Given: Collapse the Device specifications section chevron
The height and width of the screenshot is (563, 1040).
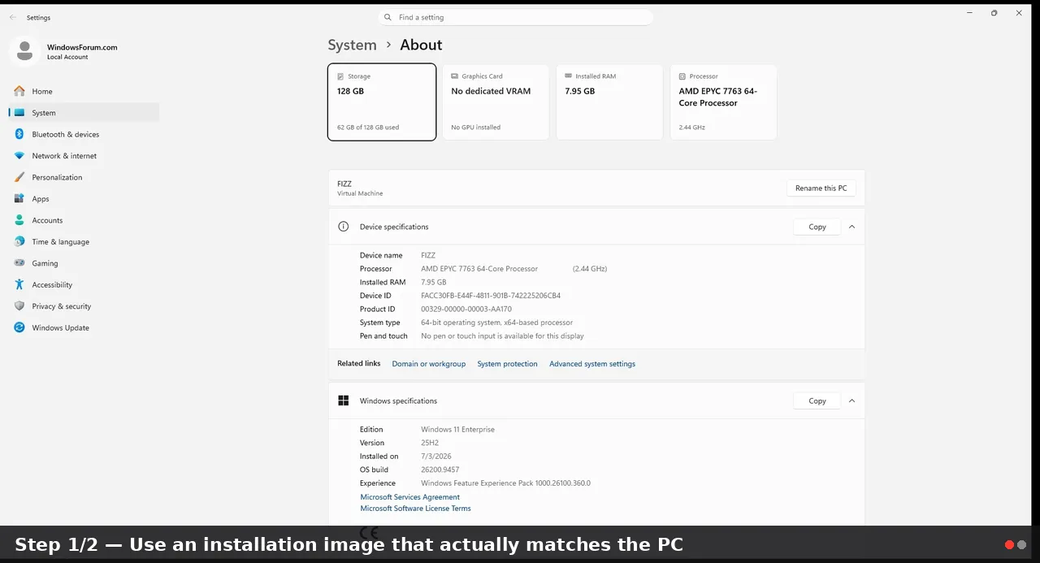Looking at the screenshot, I should [851, 227].
